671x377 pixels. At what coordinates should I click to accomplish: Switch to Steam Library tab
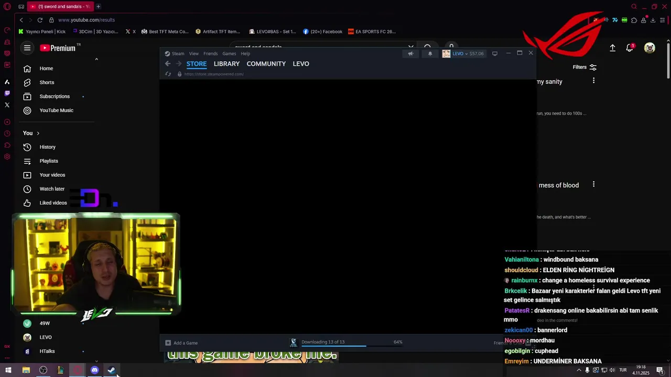pyautogui.click(x=226, y=64)
